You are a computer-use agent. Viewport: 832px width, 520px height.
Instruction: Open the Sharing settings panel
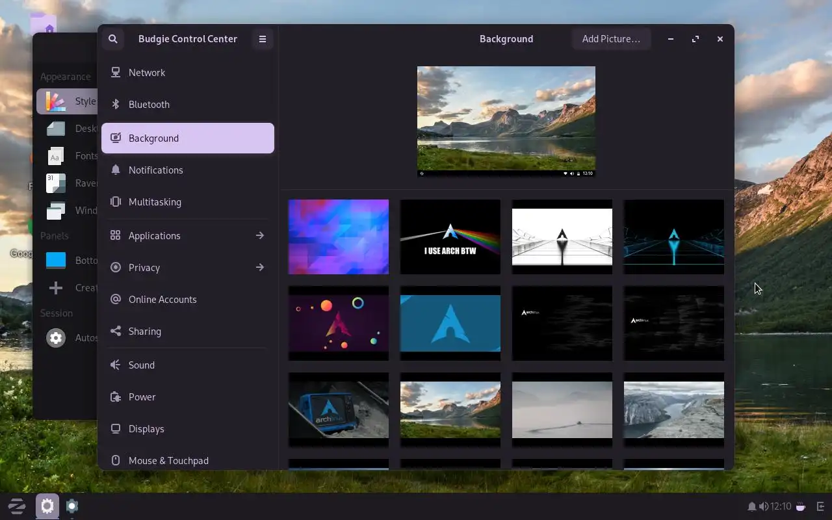[188, 331]
